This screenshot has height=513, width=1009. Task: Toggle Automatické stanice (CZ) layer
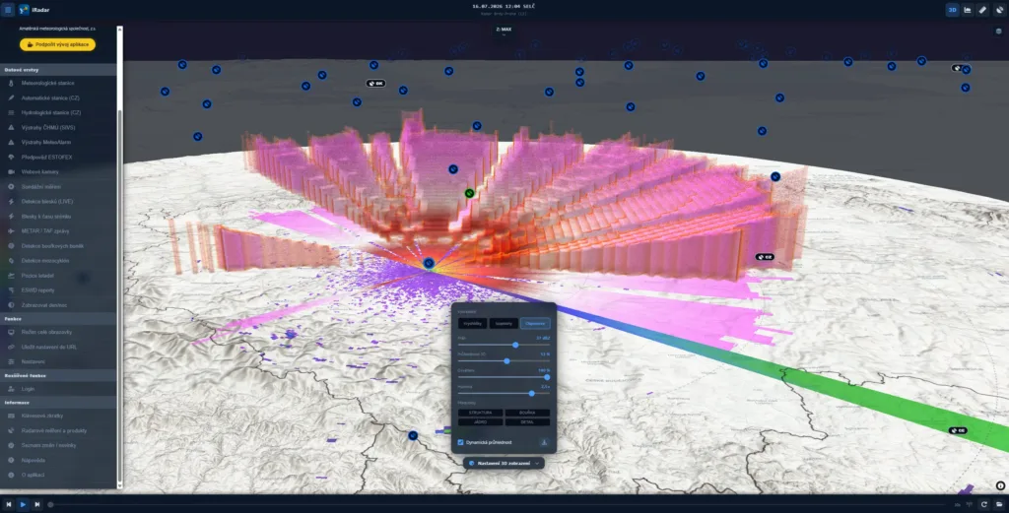58,97
